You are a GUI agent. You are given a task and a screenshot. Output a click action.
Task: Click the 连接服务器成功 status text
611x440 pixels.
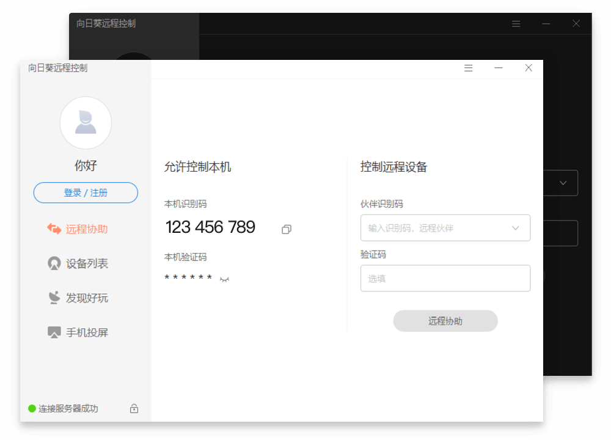(x=68, y=409)
